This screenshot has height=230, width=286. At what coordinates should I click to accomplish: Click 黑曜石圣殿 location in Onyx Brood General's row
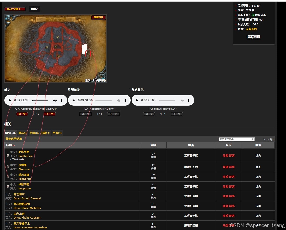pos(191,196)
